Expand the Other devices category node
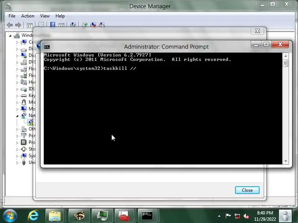This screenshot has height=223, width=298. pyautogui.click(x=17, y=129)
